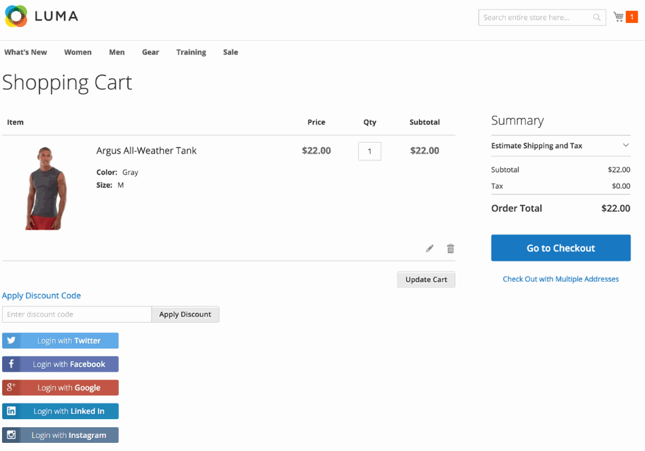Click the search magnifier icon
The image size is (645, 451).
tap(597, 18)
